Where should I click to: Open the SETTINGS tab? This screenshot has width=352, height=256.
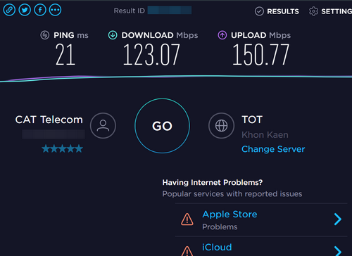[330, 11]
